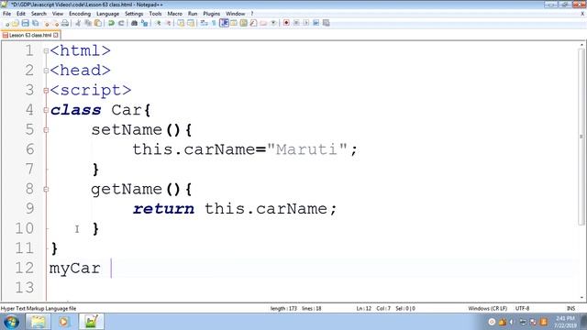The height and width of the screenshot is (330, 587).
Task: Open the Search menu
Action: [x=39, y=14]
